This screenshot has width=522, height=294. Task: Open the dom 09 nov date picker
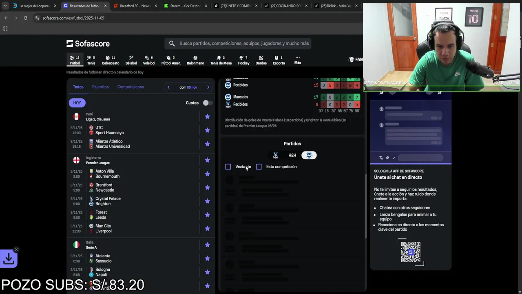188,87
